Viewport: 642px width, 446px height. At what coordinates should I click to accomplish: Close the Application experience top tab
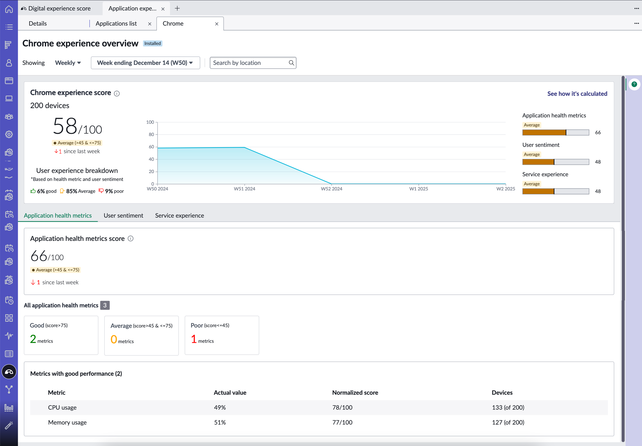[163, 9]
